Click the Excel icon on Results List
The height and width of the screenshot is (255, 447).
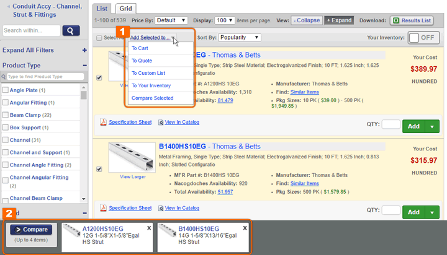click(396, 20)
